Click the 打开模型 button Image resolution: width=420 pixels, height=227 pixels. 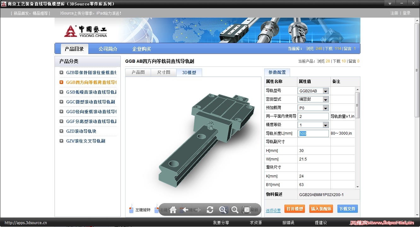click(x=295, y=209)
